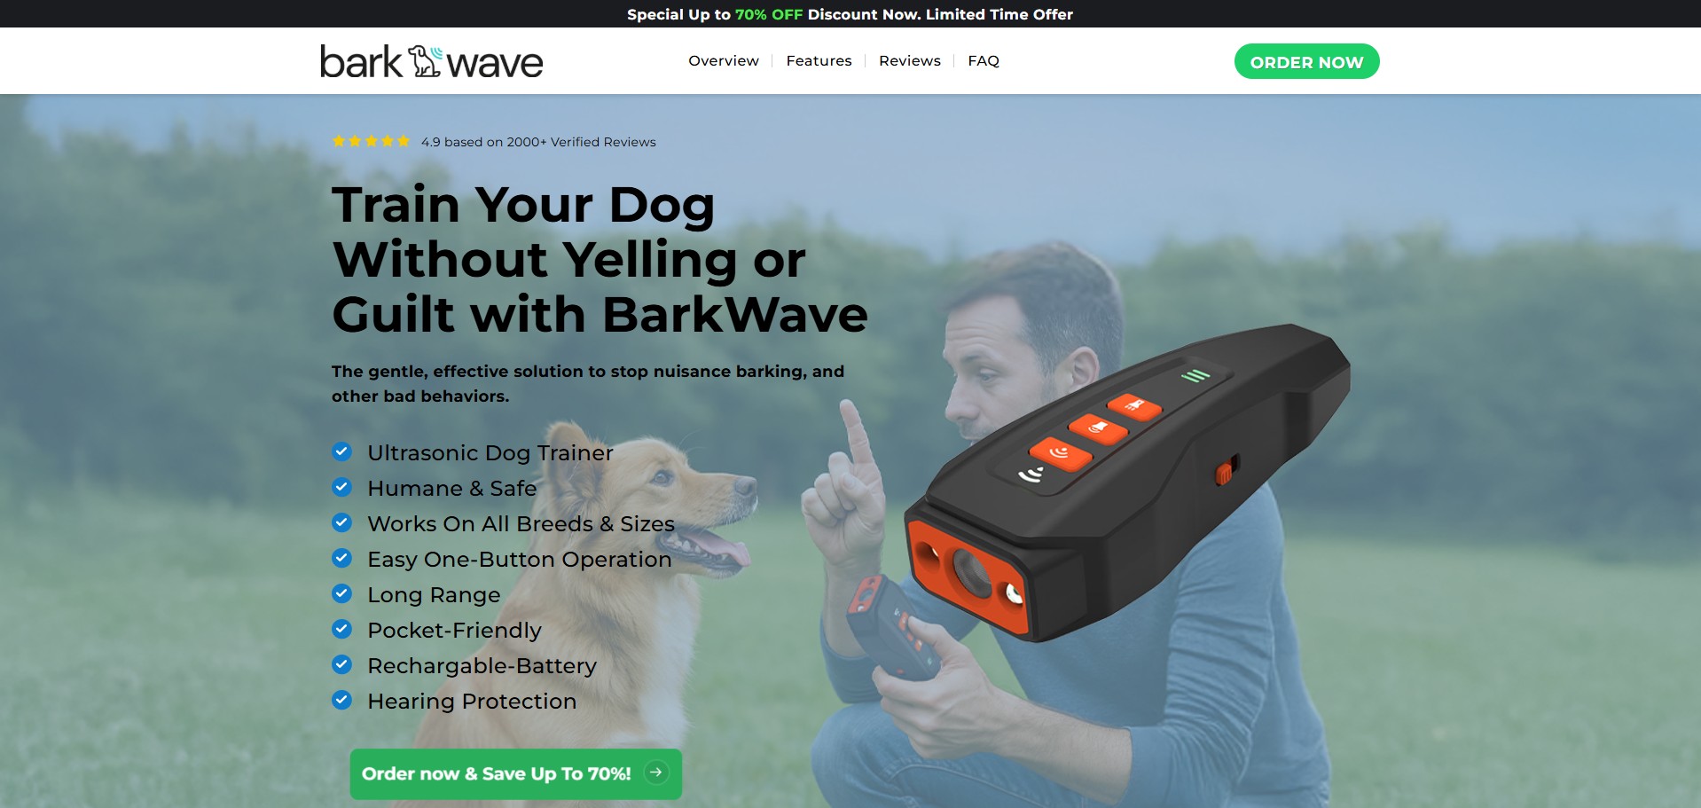This screenshot has height=808, width=1701.
Task: Open the Overview nav item
Action: coord(724,60)
